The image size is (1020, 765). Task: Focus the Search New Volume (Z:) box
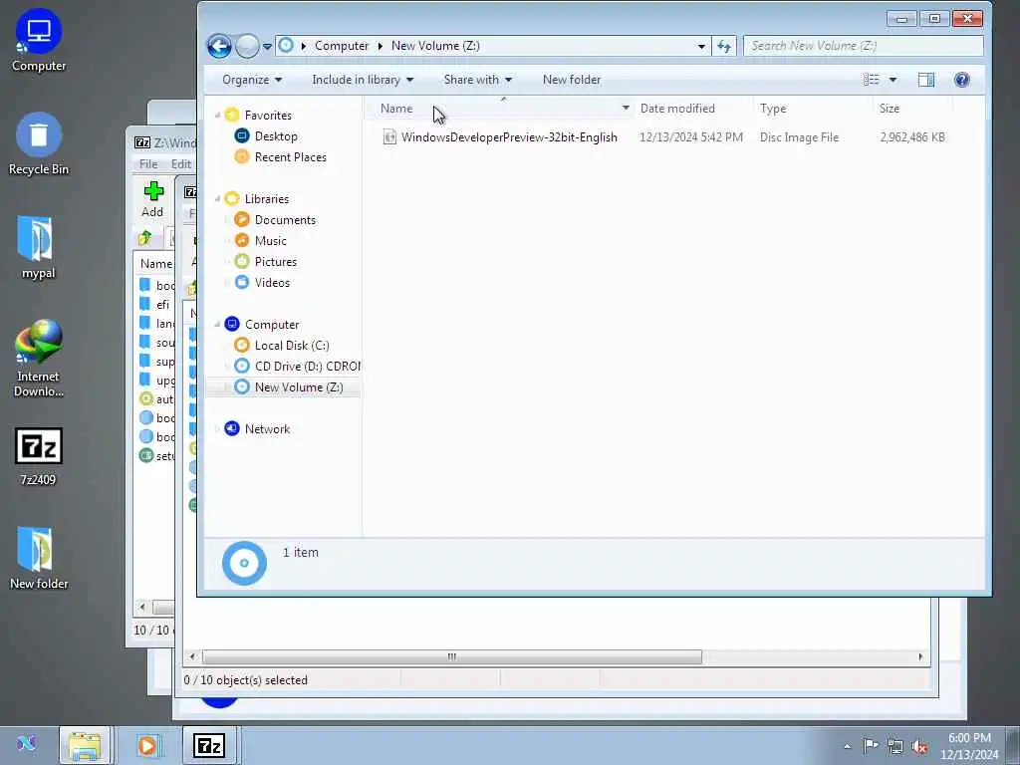click(863, 46)
